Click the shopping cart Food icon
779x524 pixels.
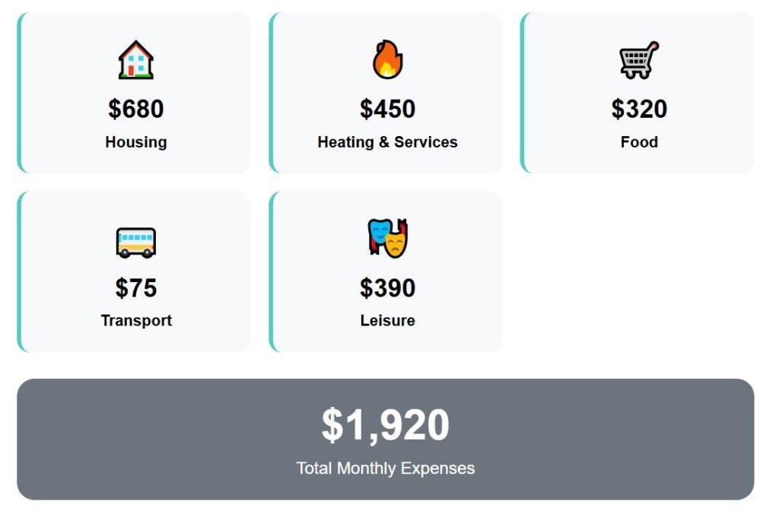pyautogui.click(x=639, y=60)
